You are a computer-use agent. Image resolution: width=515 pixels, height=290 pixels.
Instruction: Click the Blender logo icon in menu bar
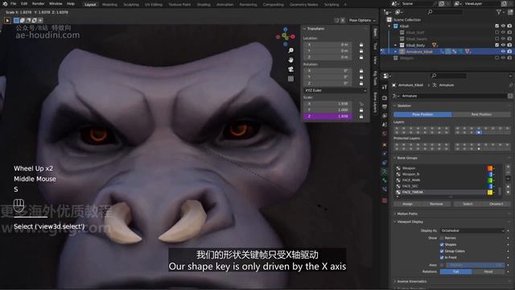point(5,4)
